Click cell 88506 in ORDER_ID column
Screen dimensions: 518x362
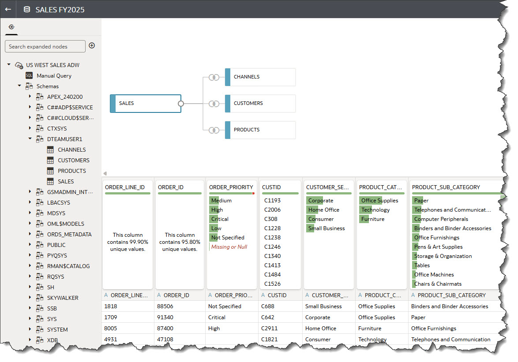pos(165,306)
